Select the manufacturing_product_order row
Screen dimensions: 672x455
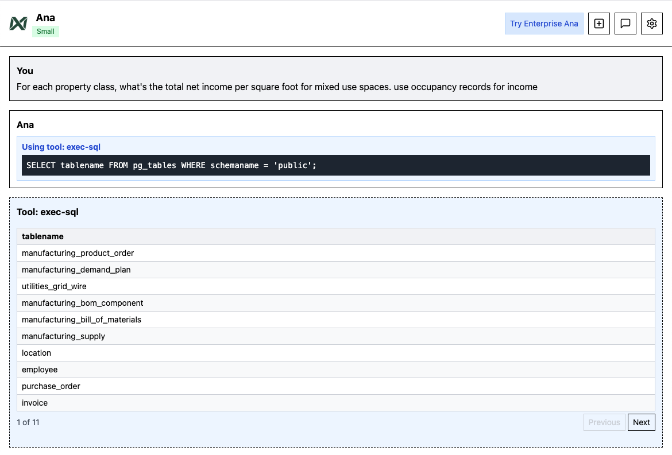(78, 253)
